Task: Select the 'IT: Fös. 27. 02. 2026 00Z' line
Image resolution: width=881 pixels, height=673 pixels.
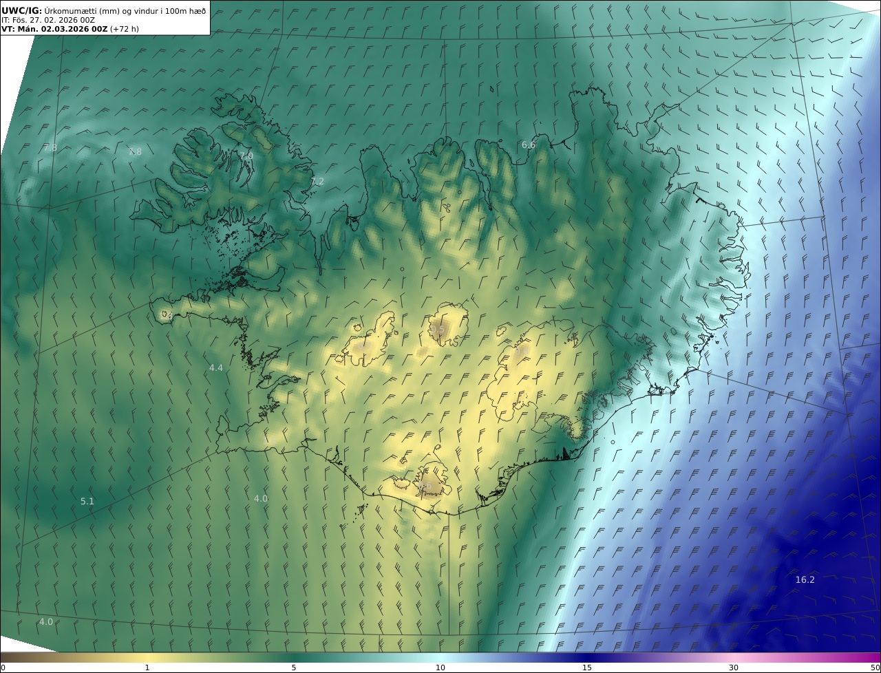Action: 47,21
